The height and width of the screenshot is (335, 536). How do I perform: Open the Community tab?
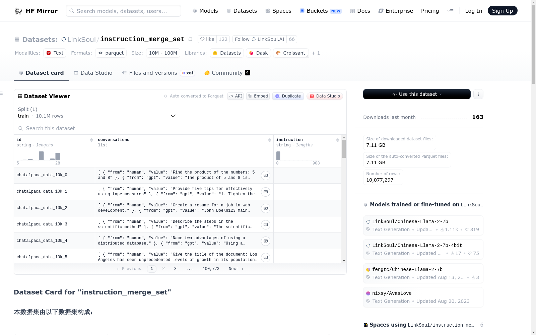(x=227, y=73)
